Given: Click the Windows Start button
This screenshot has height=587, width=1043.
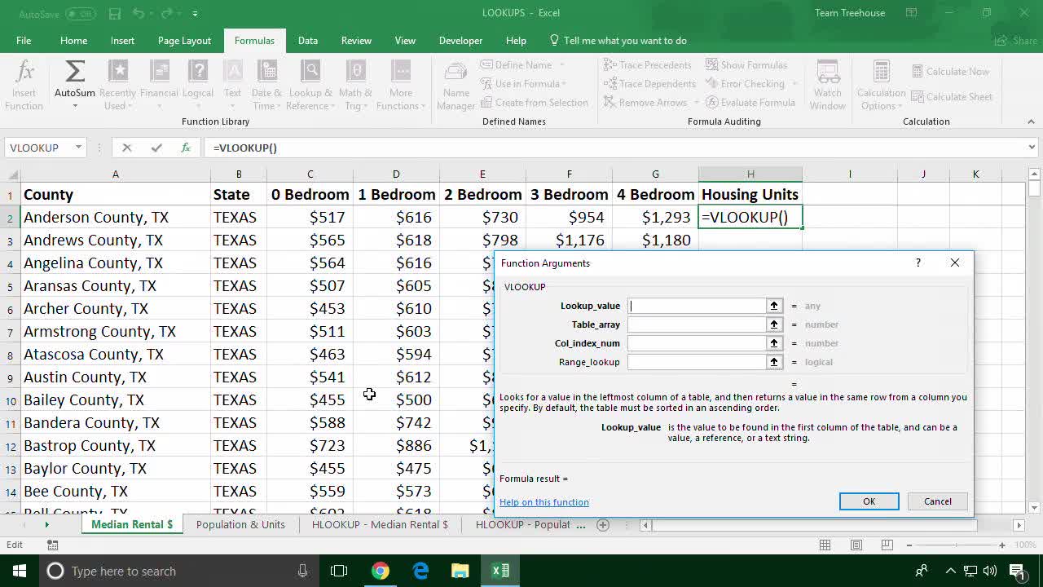Looking at the screenshot, I should 20,571.
